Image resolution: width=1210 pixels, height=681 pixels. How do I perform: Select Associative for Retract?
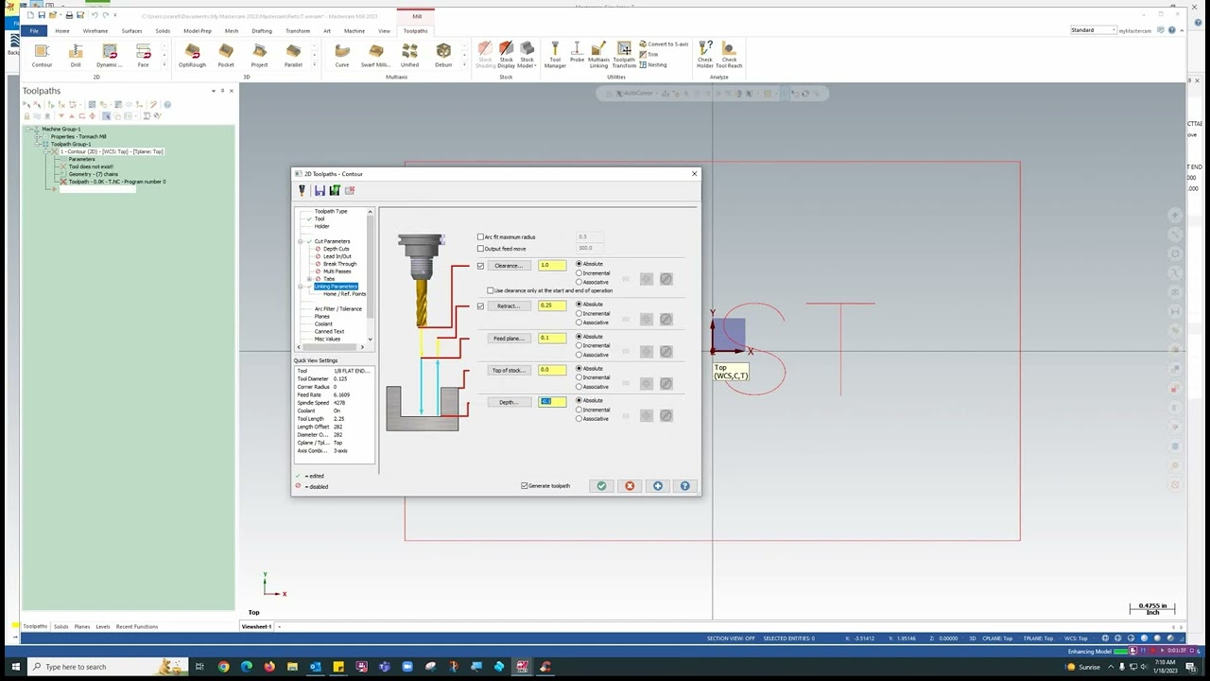579,323
